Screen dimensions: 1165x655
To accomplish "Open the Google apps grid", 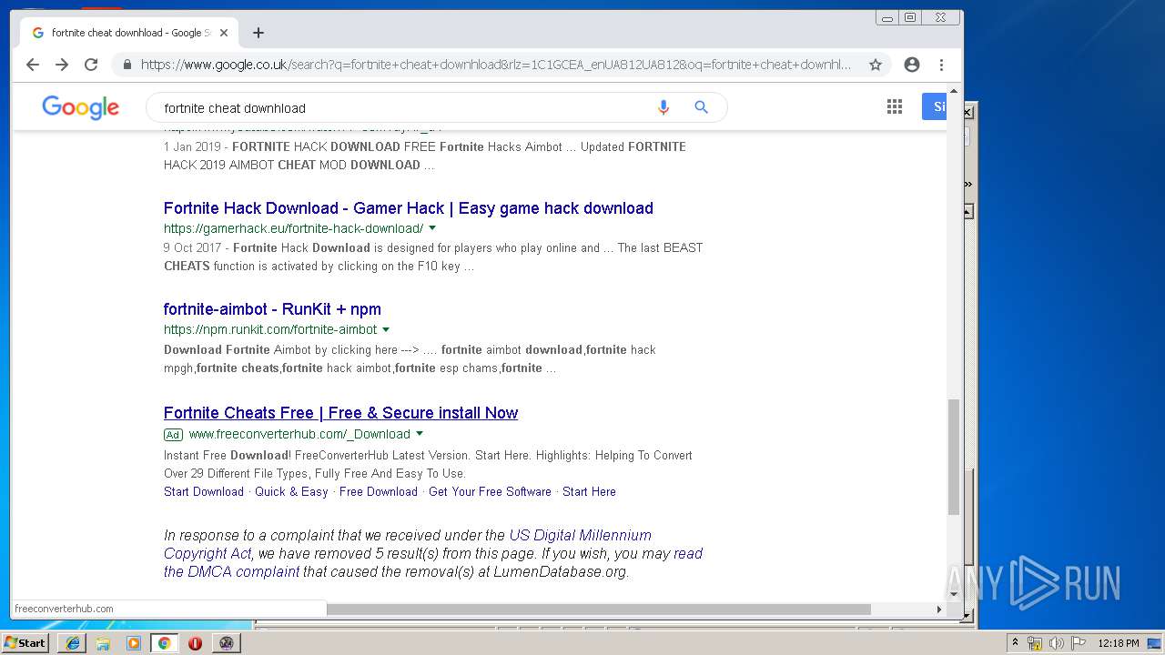I will pyautogui.click(x=895, y=107).
